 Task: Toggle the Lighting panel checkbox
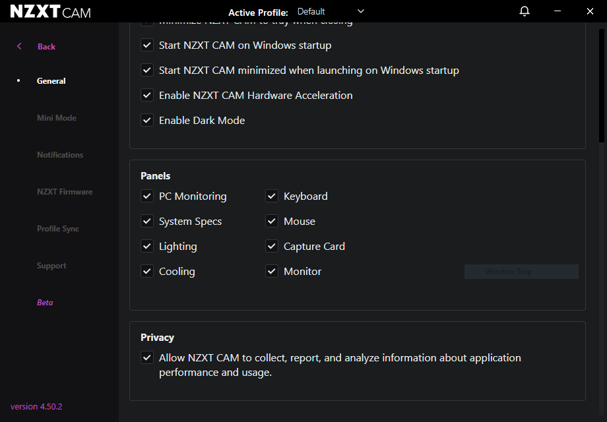click(x=147, y=246)
